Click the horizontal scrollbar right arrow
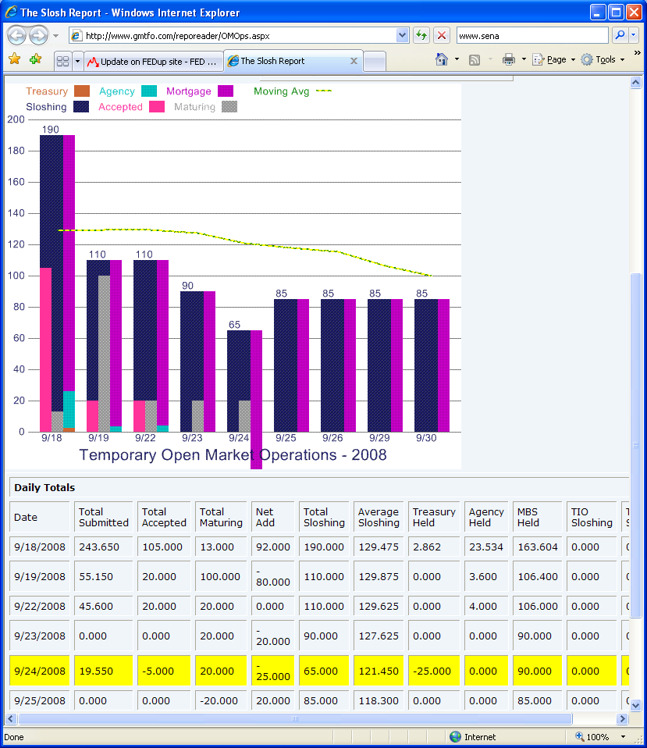The image size is (647, 748). (x=622, y=718)
